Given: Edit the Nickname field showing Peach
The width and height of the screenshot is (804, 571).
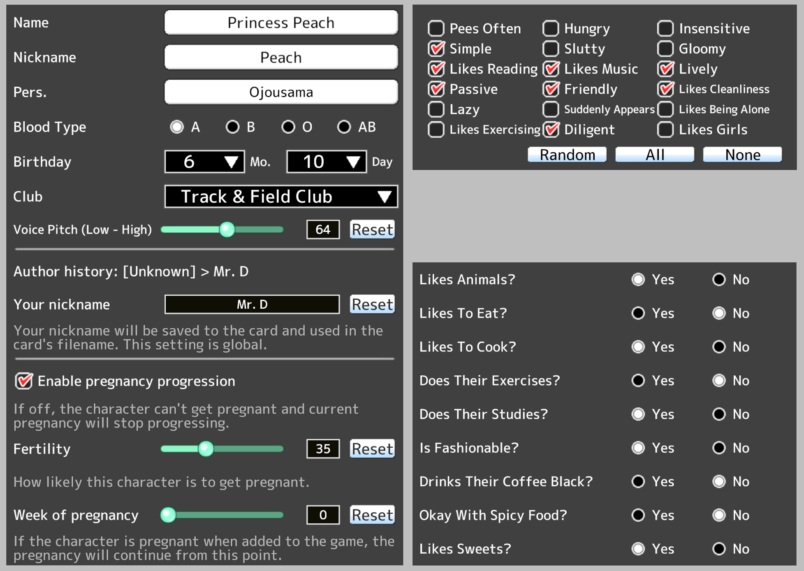Looking at the screenshot, I should point(281,58).
